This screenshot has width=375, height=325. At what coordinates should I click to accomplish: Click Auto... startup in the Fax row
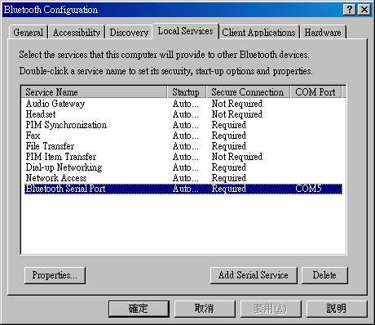coord(186,136)
